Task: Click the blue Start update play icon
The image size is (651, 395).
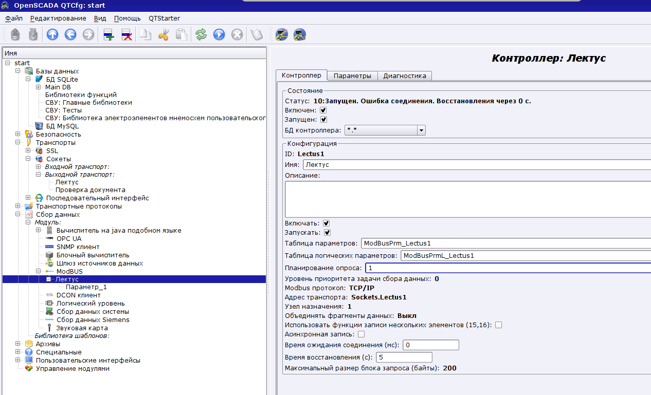Action: point(219,34)
